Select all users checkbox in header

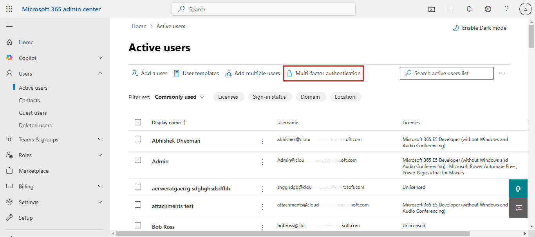point(138,122)
